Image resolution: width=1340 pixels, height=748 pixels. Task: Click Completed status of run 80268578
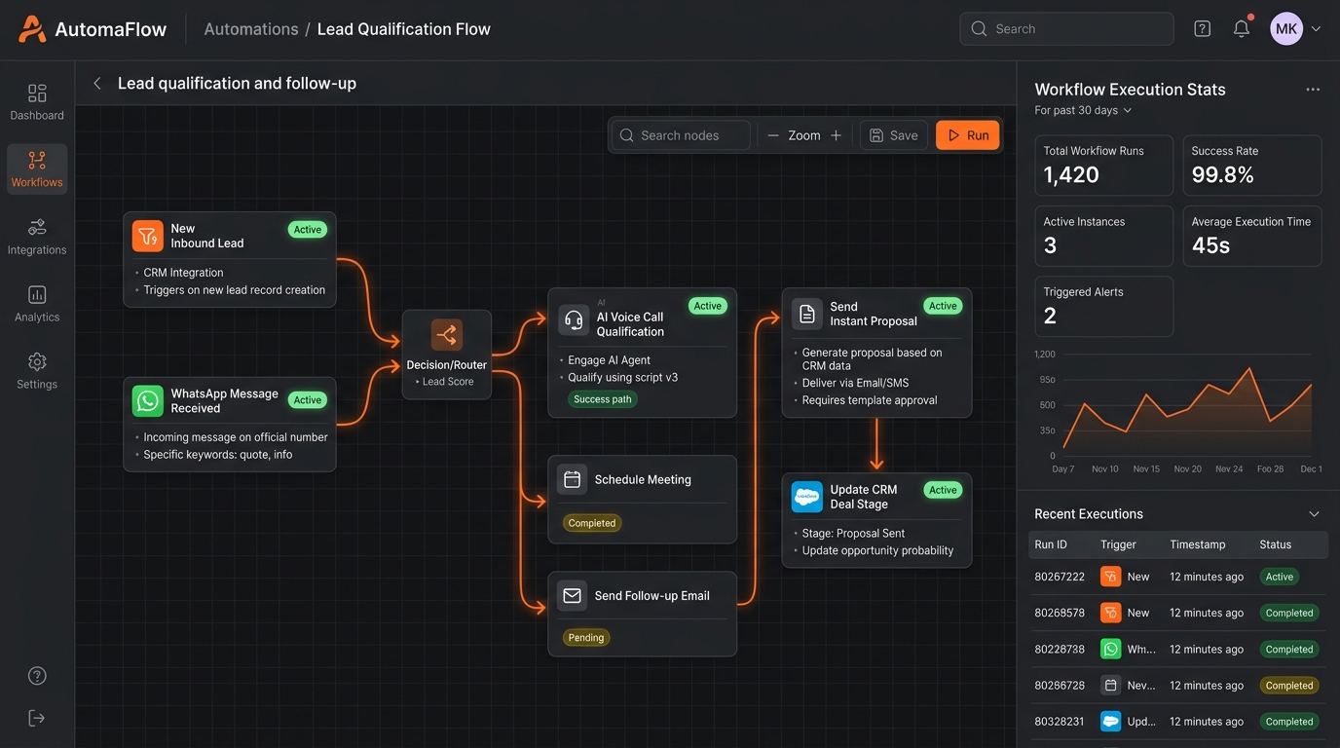(x=1289, y=614)
